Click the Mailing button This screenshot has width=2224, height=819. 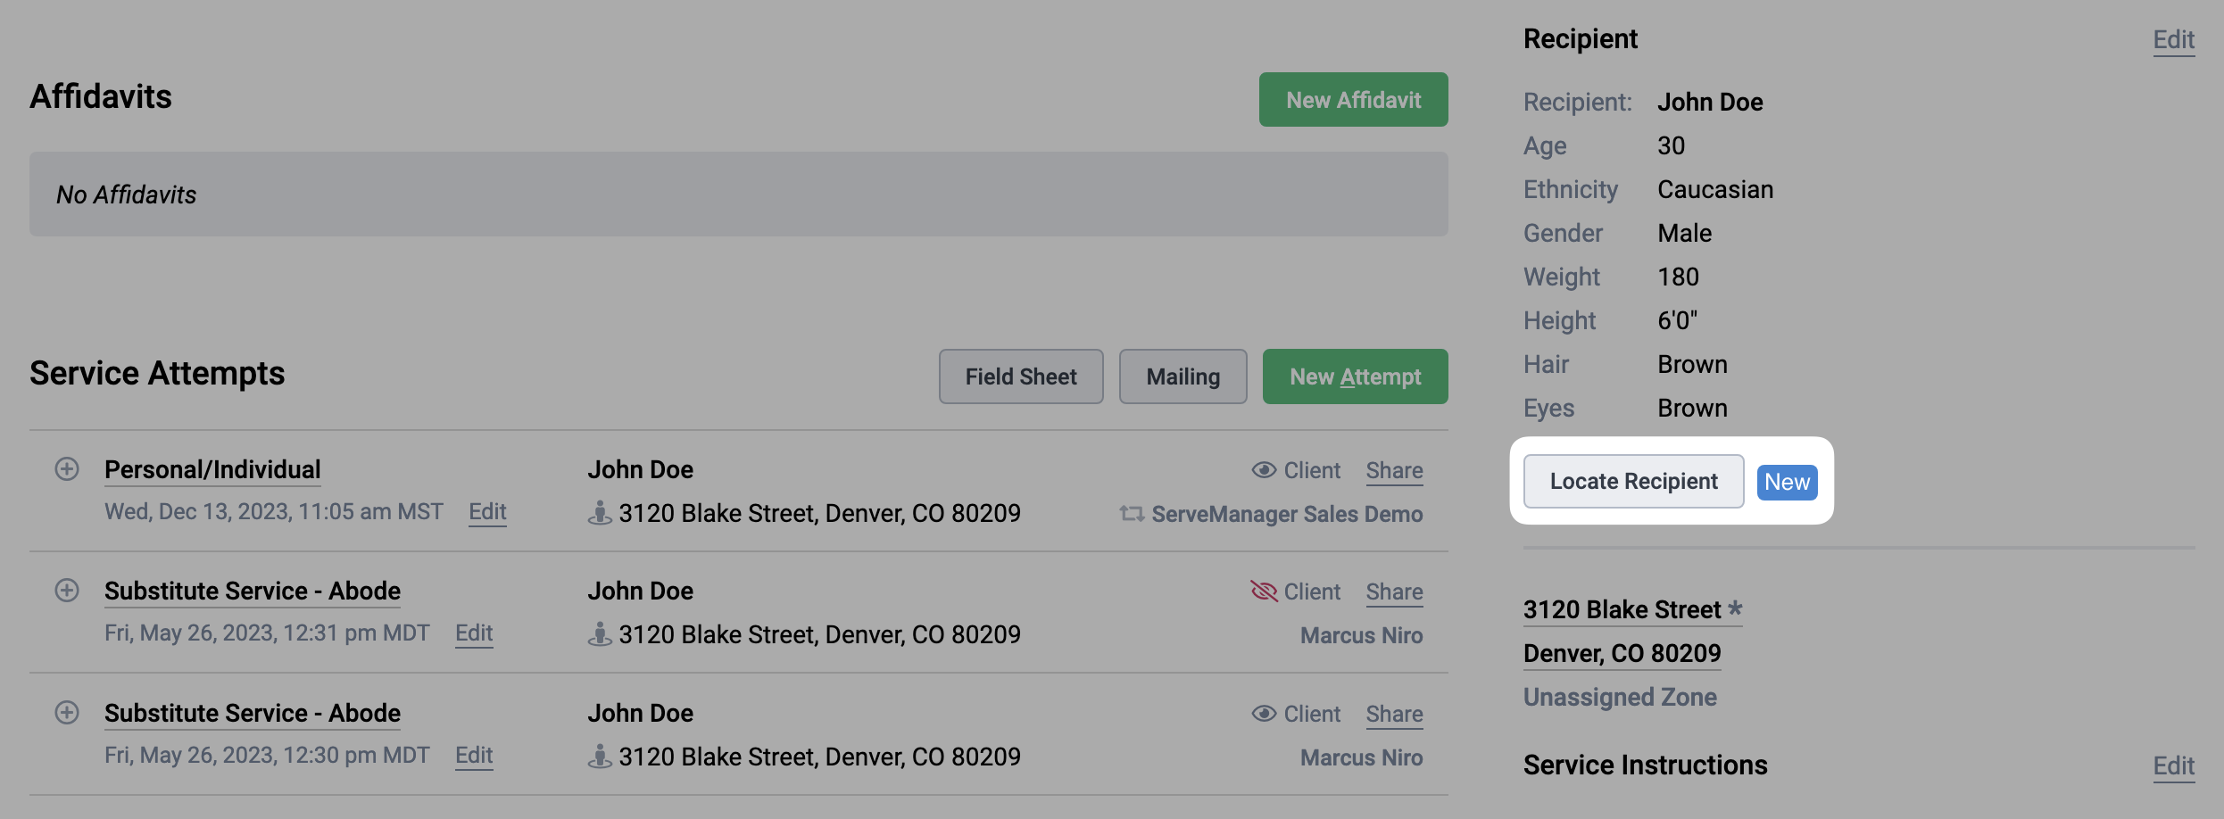point(1183,376)
